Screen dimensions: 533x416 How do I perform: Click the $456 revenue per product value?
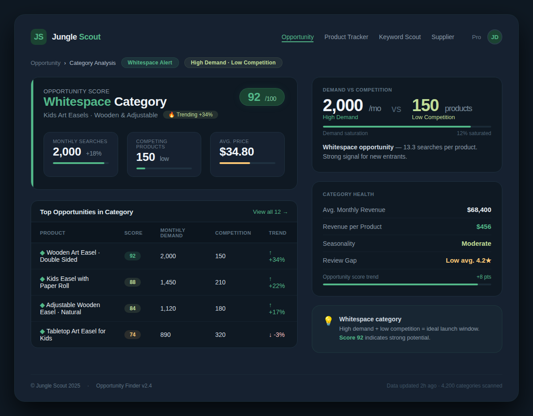point(484,227)
